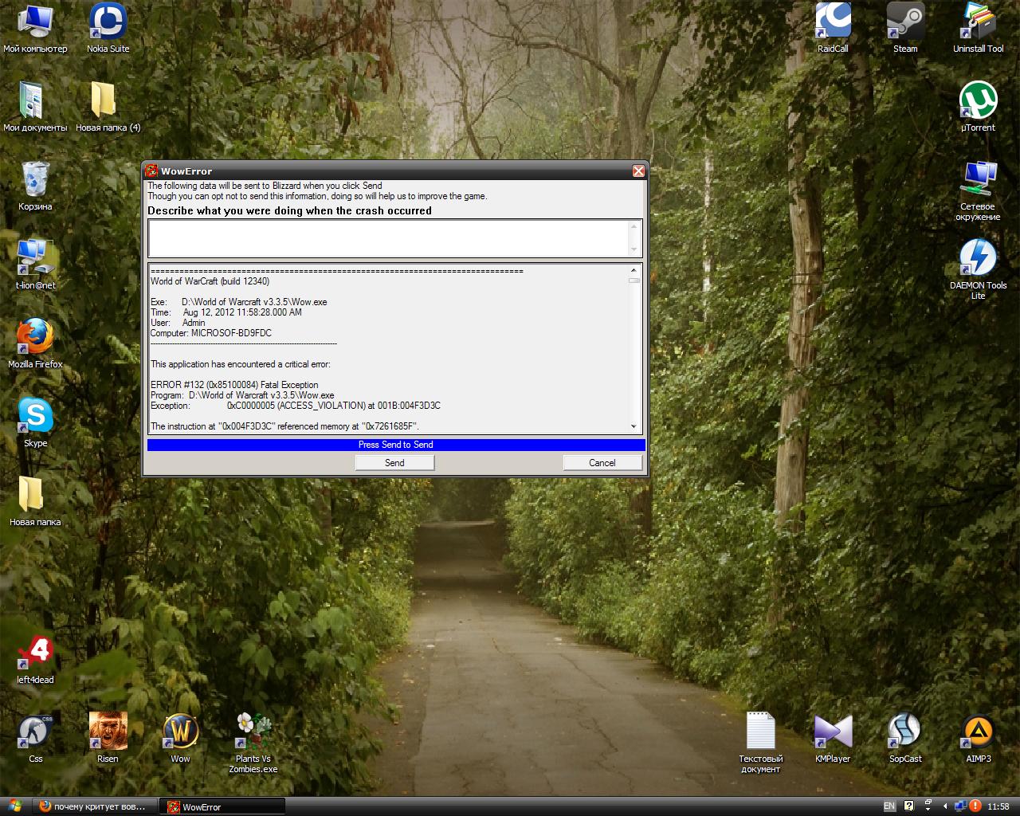
Task: Select Сетевое окружение network icon
Action: click(978, 191)
